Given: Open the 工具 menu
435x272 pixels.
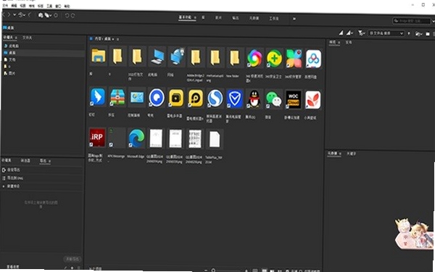Looking at the screenshot, I should coord(49,6).
